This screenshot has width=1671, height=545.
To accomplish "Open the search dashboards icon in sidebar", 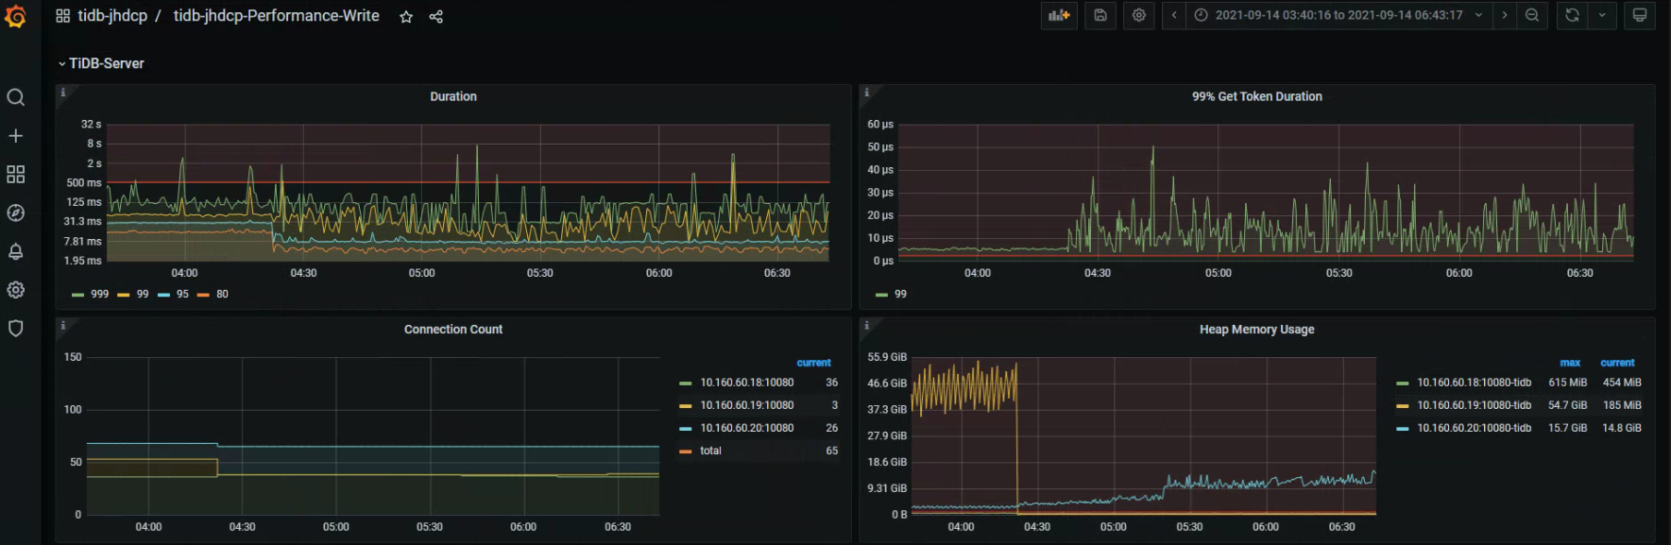I will coord(15,97).
